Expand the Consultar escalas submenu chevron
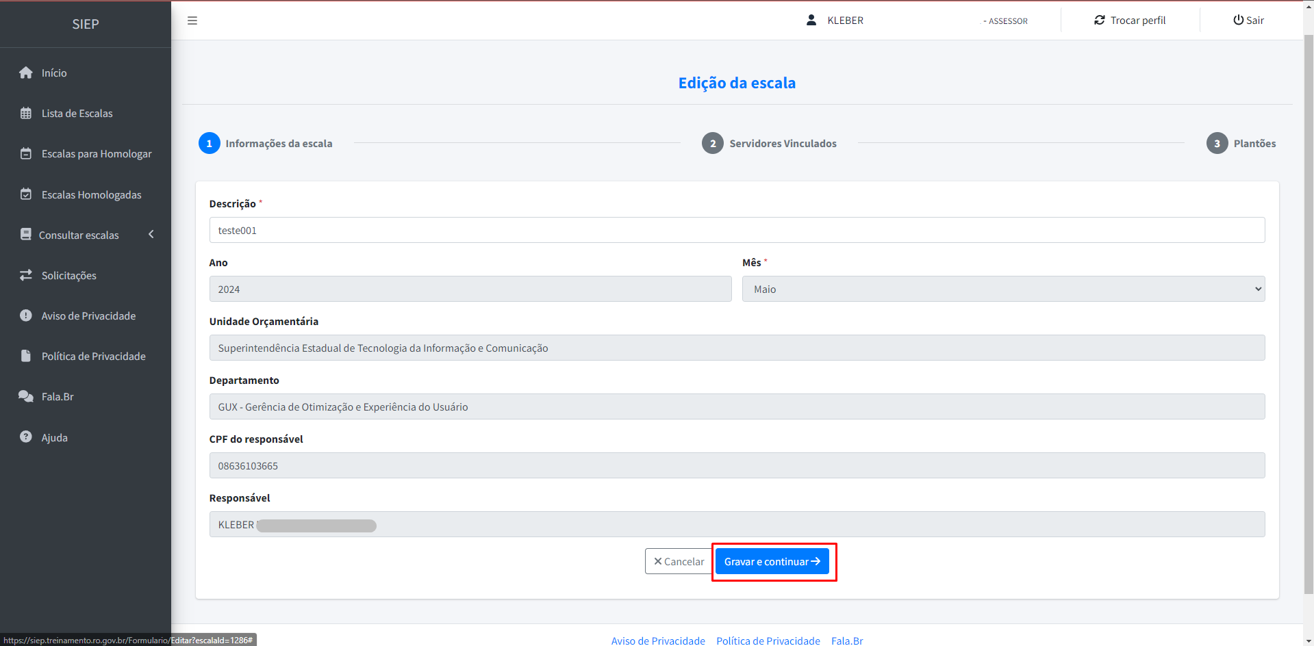This screenshot has height=646, width=1314. tap(151, 234)
